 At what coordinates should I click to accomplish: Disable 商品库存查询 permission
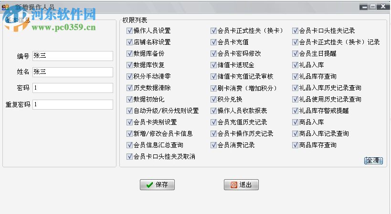(295, 145)
